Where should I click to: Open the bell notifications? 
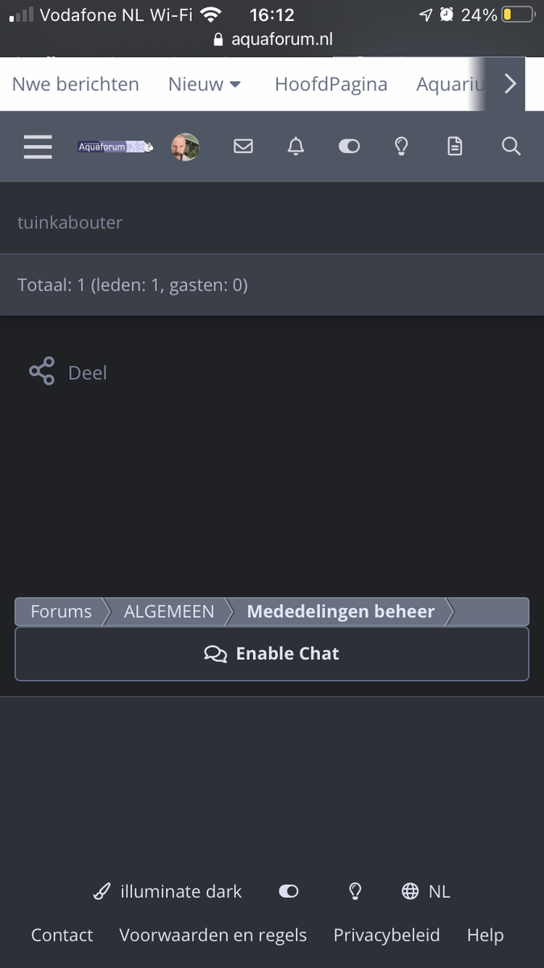296,146
